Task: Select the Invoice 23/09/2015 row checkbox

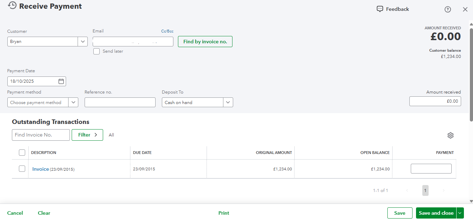Action: coord(22,169)
